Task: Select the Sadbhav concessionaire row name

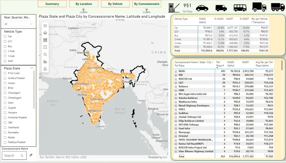Action: tap(183, 113)
